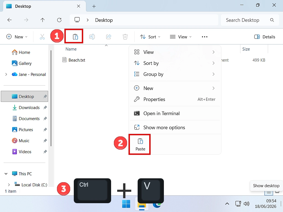
Task: Open a new tab with plus button
Action: [x=94, y=7]
